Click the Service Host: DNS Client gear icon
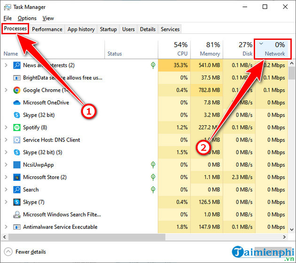The height and width of the screenshot is (263, 296). pyautogui.click(x=16, y=140)
